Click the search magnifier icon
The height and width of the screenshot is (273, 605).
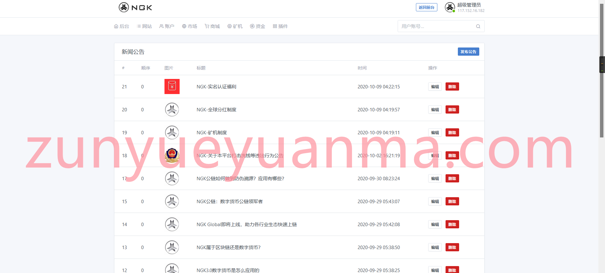click(x=478, y=26)
